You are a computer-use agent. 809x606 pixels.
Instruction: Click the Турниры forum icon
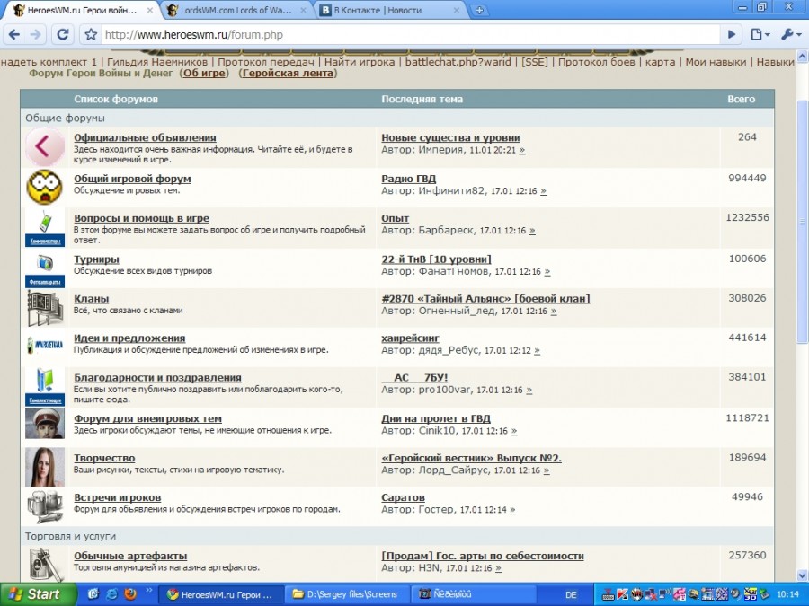coord(45,268)
